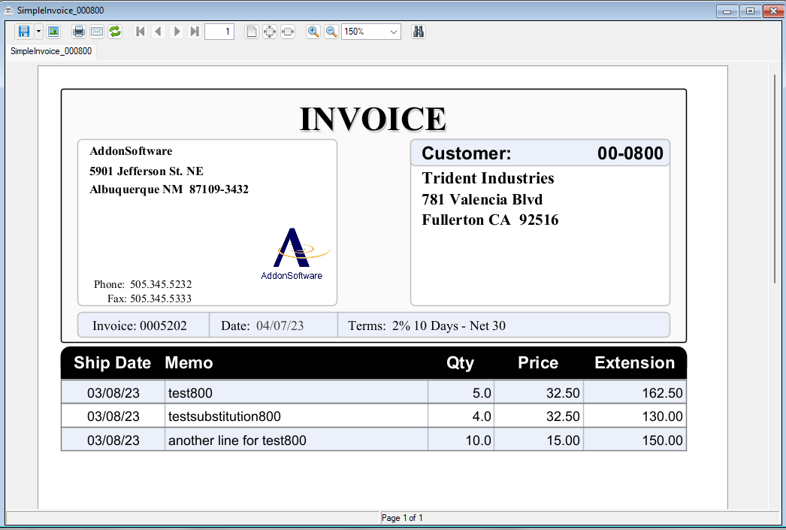Click the extension 130.00 cell
The width and height of the screenshot is (786, 530).
(x=635, y=416)
